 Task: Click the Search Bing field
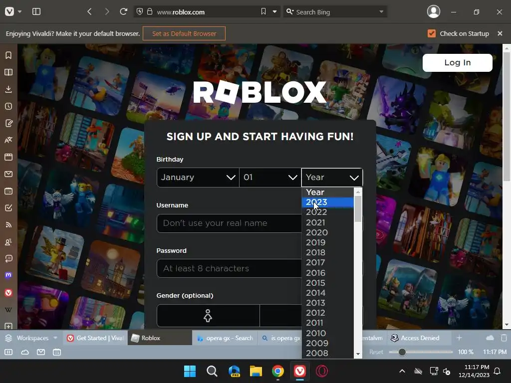click(x=335, y=12)
